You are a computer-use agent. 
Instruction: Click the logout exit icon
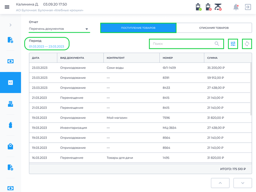pyautogui.click(x=248, y=7)
